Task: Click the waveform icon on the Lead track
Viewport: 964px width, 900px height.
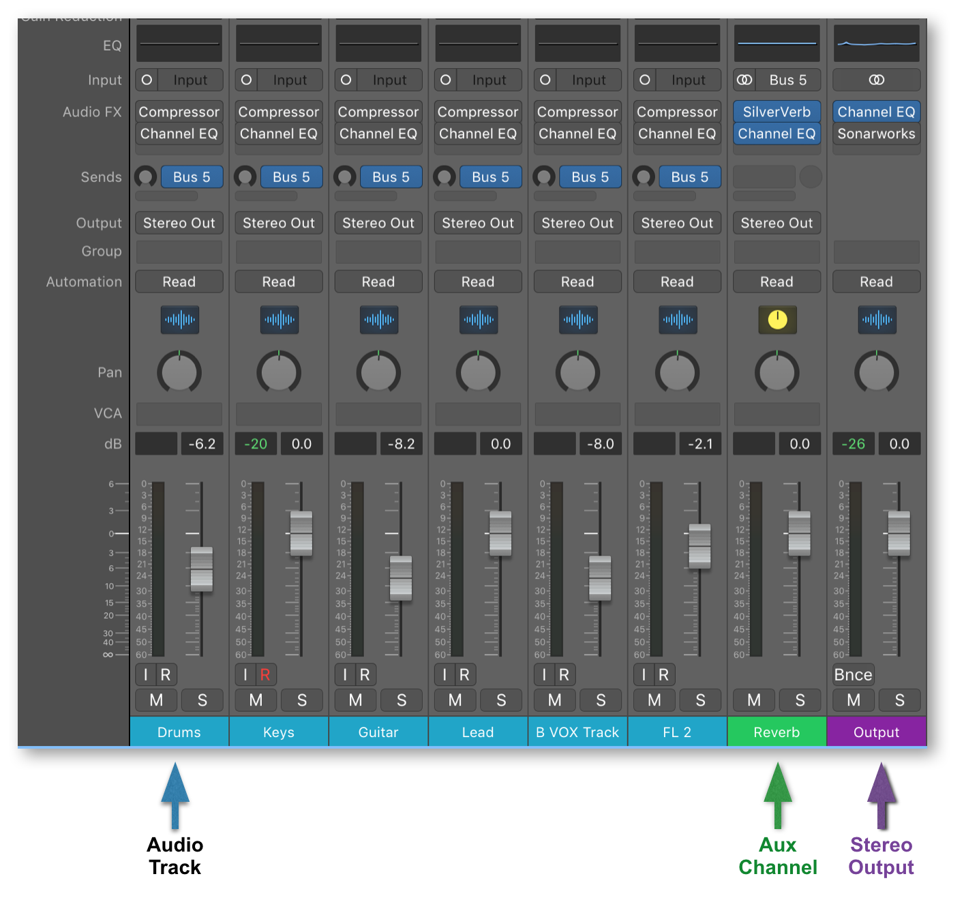Action: point(478,320)
